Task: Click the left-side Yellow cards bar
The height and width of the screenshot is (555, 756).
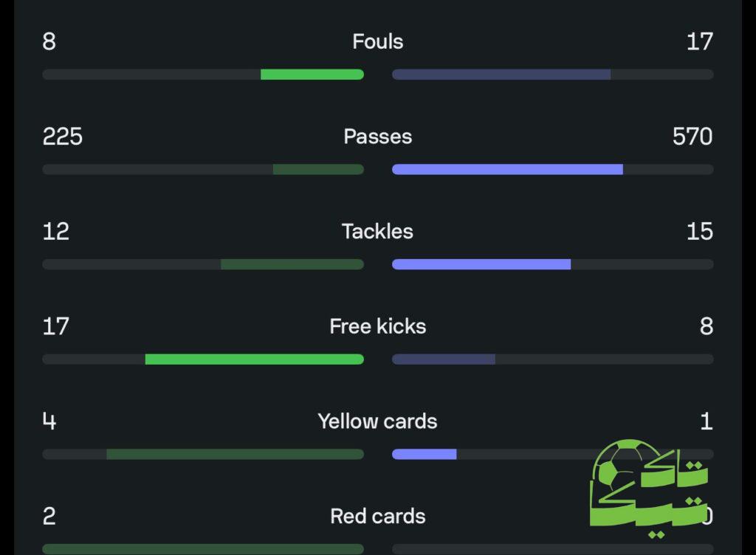Action: coord(235,455)
